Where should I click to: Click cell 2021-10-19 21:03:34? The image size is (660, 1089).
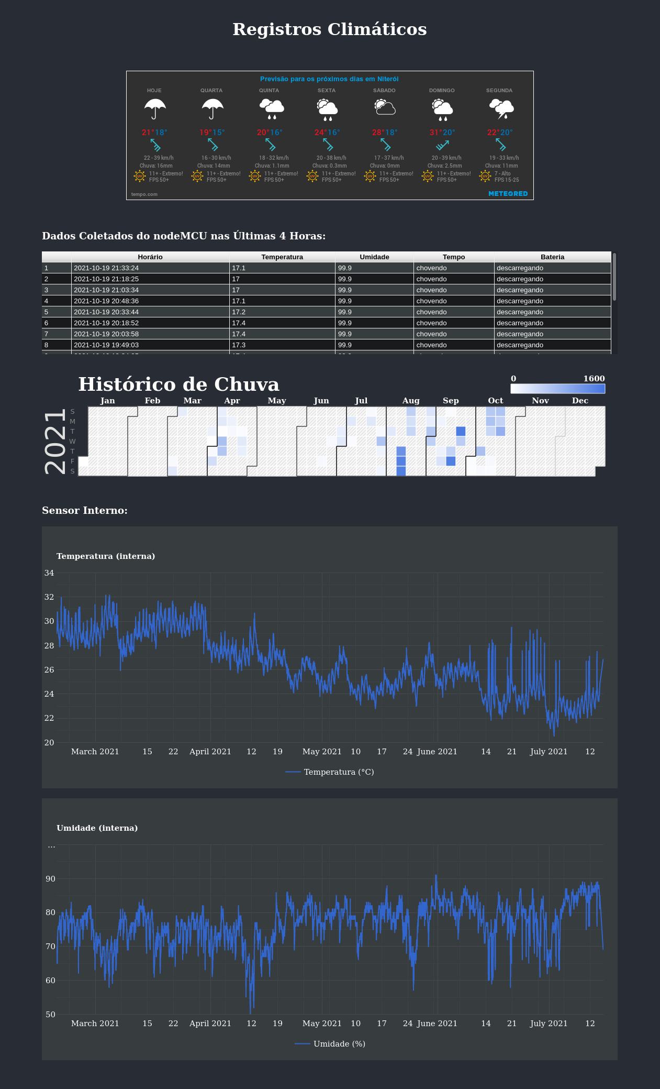pos(150,290)
